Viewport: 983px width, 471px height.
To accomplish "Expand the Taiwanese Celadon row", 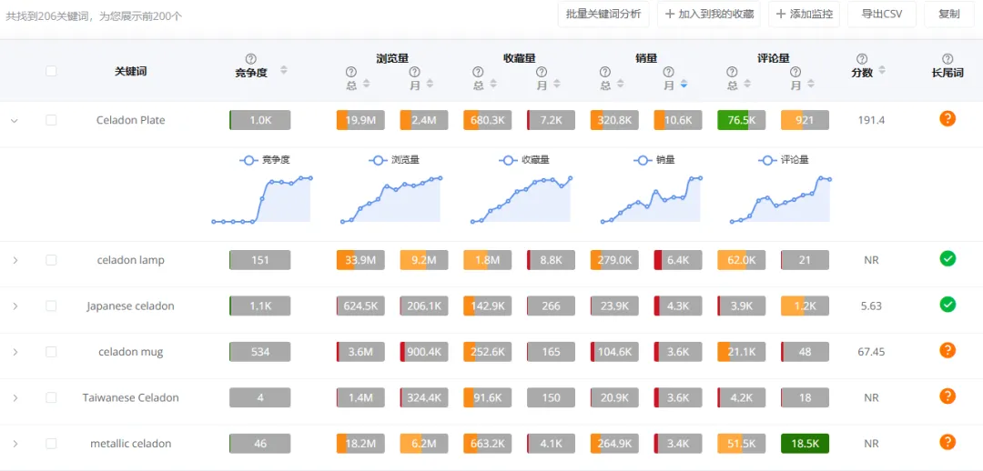I will point(15,397).
